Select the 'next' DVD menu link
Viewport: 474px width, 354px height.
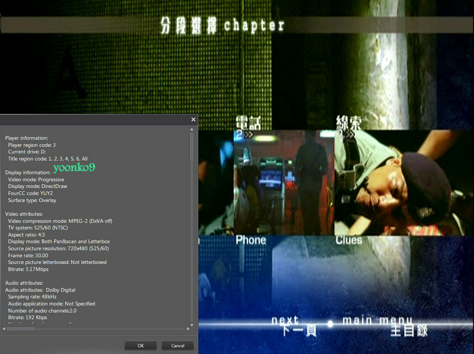[285, 320]
